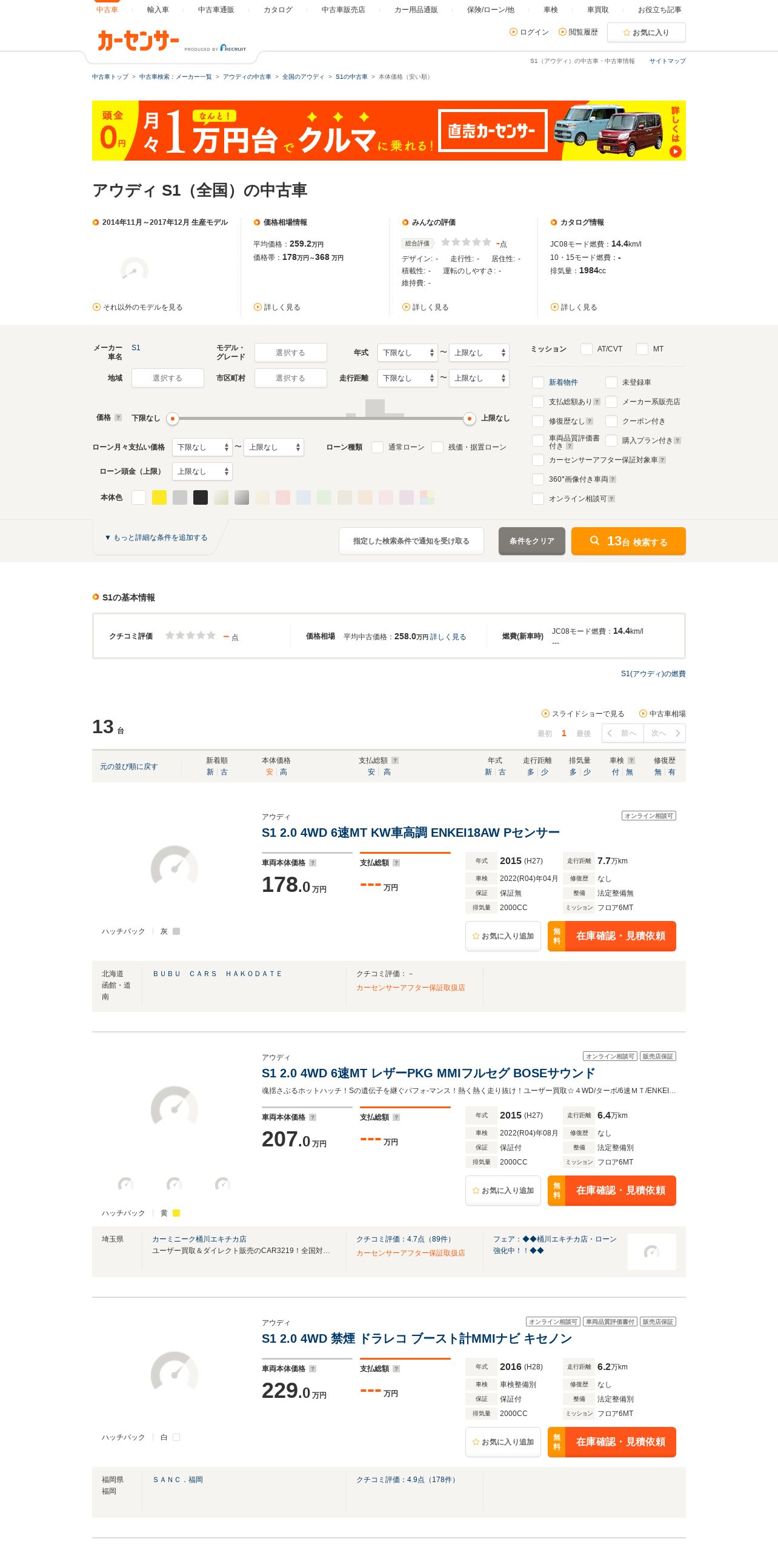Image resolution: width=778 pixels, height=1556 pixels.
Task: Click the star icon in お気に入り button
Action: point(627,33)
